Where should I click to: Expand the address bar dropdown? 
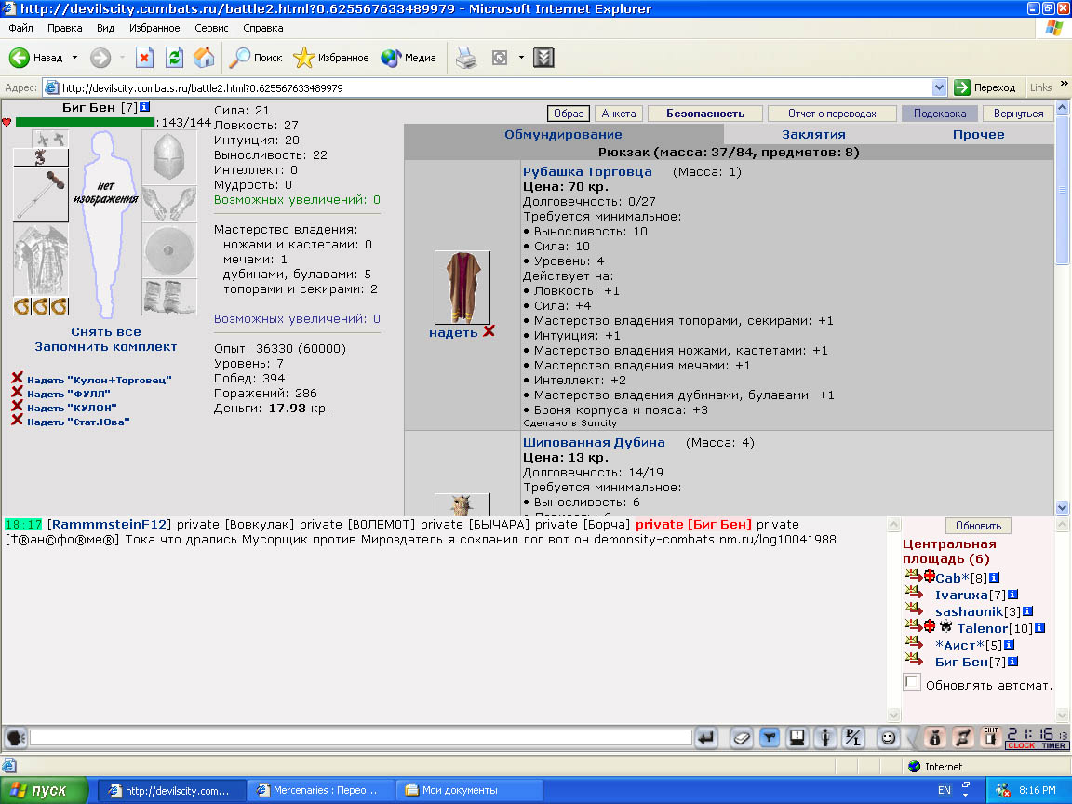[x=939, y=87]
